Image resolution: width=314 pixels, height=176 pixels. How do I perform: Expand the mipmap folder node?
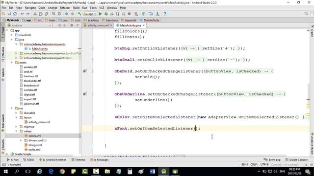(16, 127)
